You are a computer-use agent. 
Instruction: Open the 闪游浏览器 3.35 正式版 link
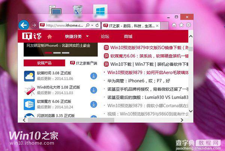[x=56, y=115]
